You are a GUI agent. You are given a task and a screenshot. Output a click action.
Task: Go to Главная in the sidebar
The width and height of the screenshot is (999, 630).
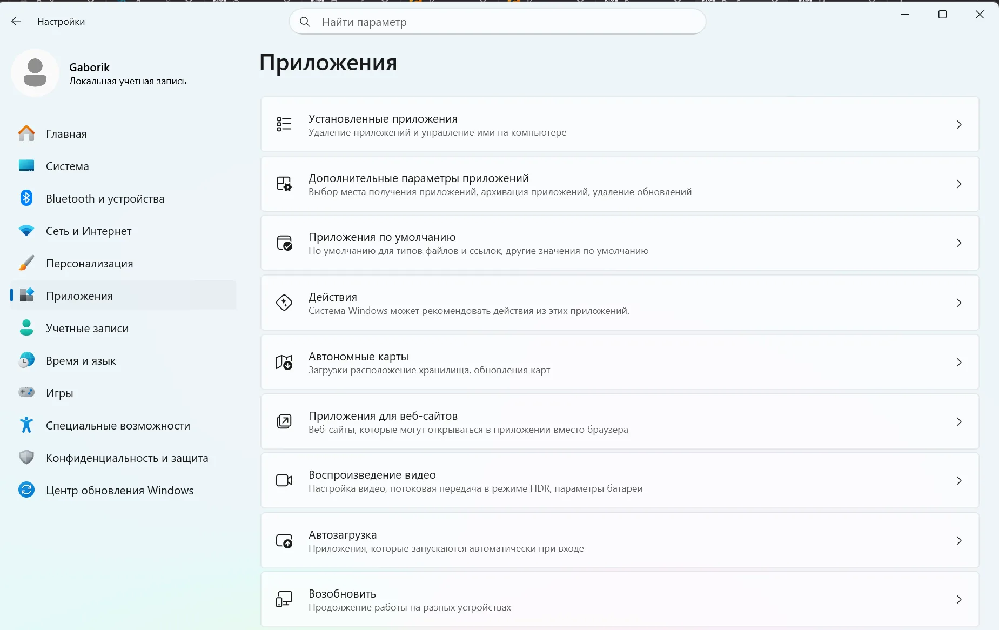[x=123, y=133]
